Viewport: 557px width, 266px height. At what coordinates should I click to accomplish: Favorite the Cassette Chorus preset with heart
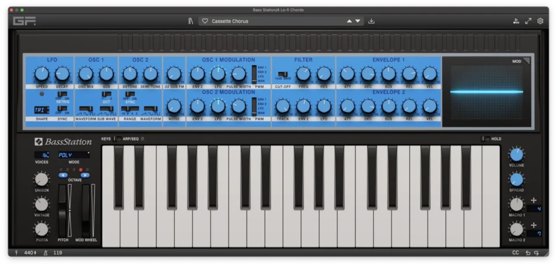click(205, 21)
